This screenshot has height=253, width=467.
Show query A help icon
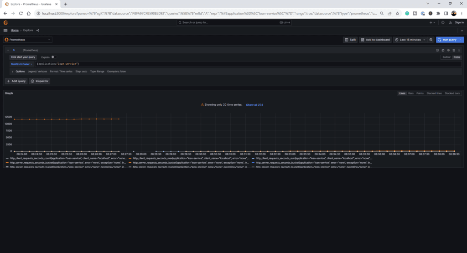point(437,50)
